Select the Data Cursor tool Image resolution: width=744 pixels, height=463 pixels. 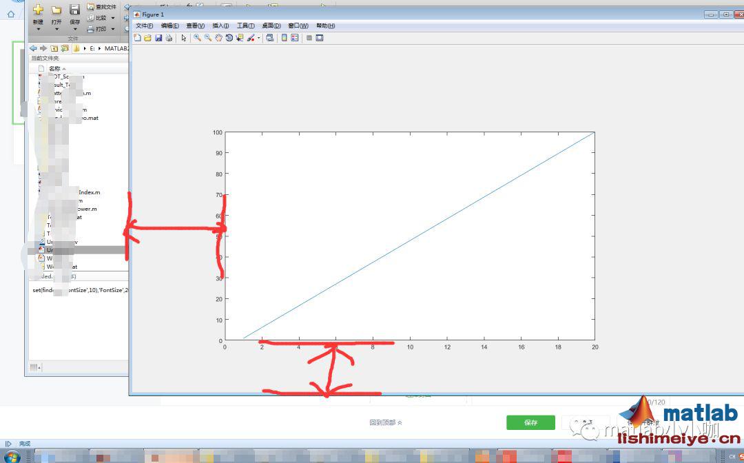click(240, 38)
